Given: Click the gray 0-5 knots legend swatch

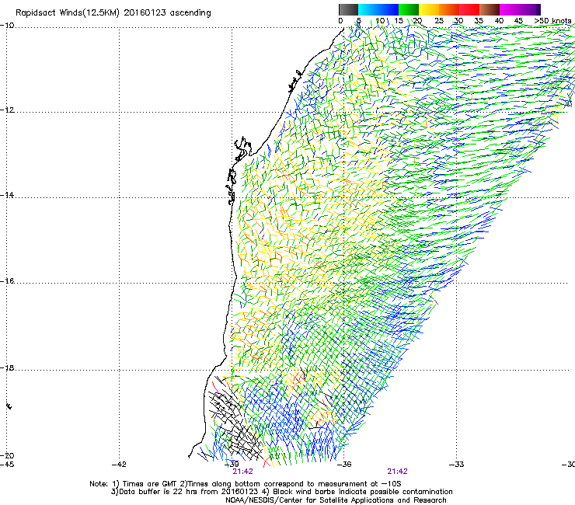Looking at the screenshot, I should pyautogui.click(x=348, y=9).
